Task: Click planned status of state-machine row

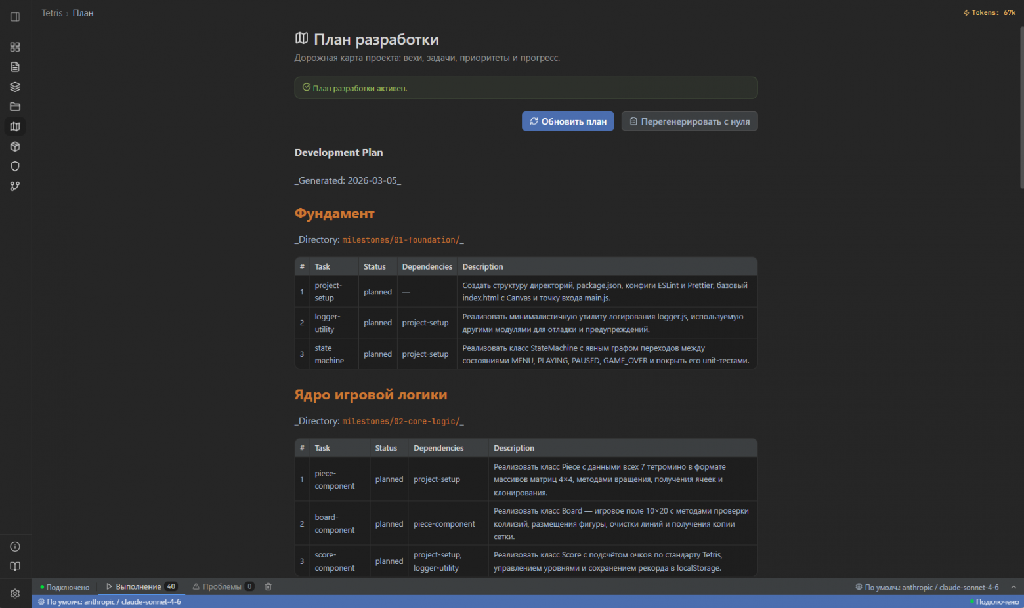Action: pyautogui.click(x=377, y=354)
